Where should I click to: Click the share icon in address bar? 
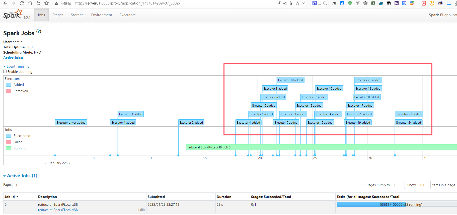click(x=285, y=3)
